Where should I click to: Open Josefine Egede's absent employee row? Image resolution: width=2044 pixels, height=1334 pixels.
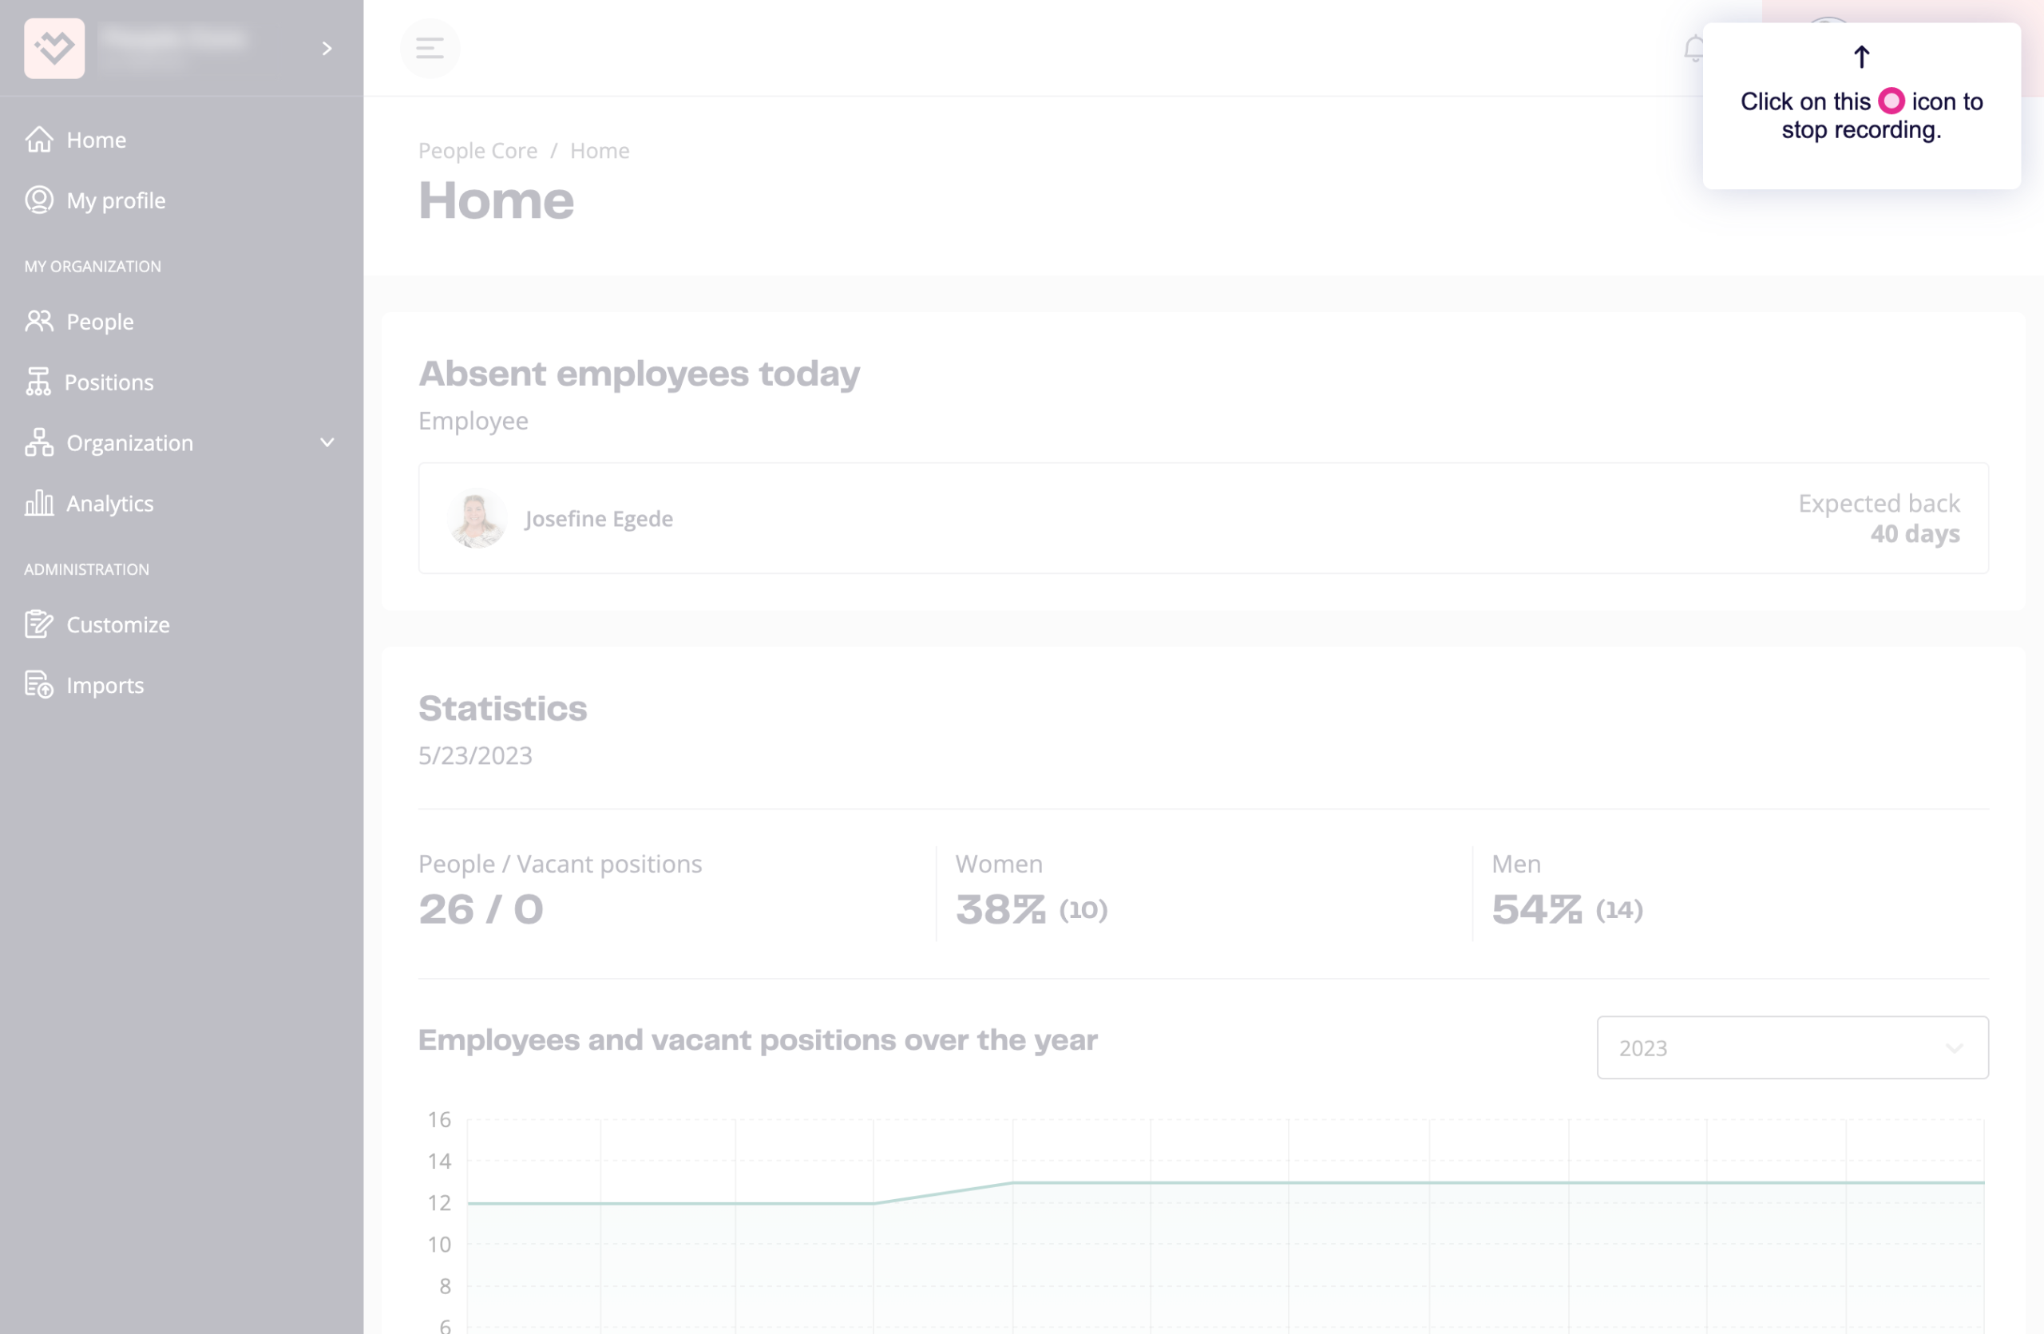[x=1202, y=518]
